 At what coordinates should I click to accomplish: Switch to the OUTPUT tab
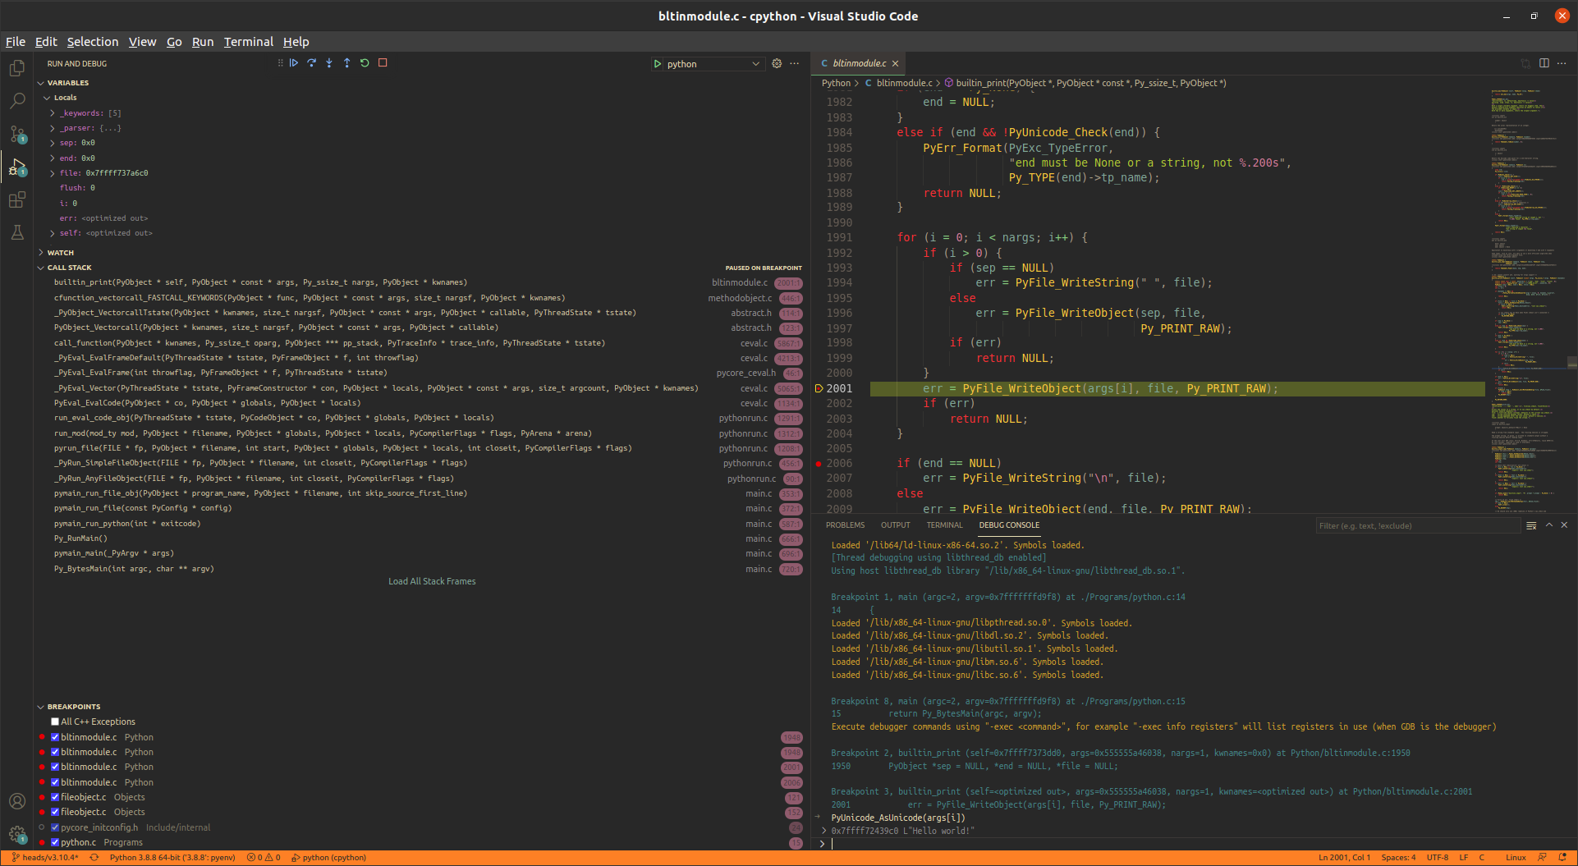click(895, 525)
